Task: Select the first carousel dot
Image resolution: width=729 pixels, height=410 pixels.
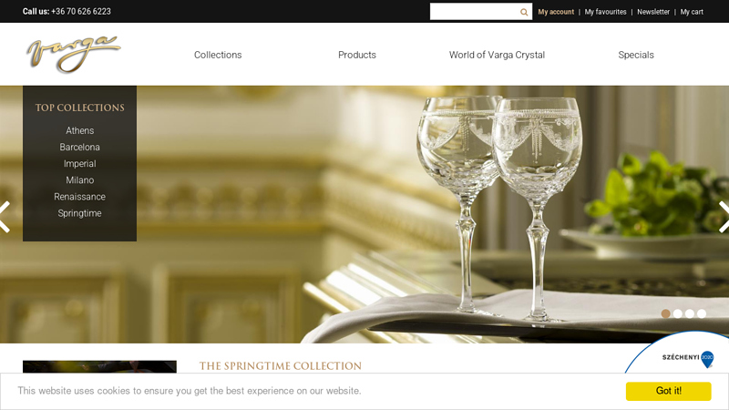Action: coord(666,313)
